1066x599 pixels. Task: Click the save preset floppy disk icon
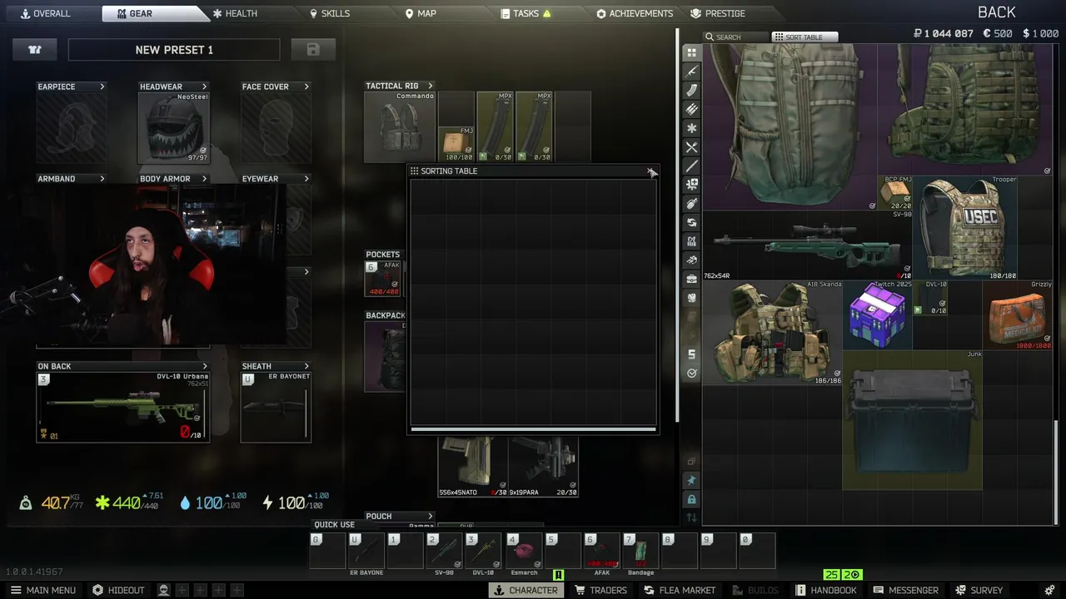click(x=313, y=50)
